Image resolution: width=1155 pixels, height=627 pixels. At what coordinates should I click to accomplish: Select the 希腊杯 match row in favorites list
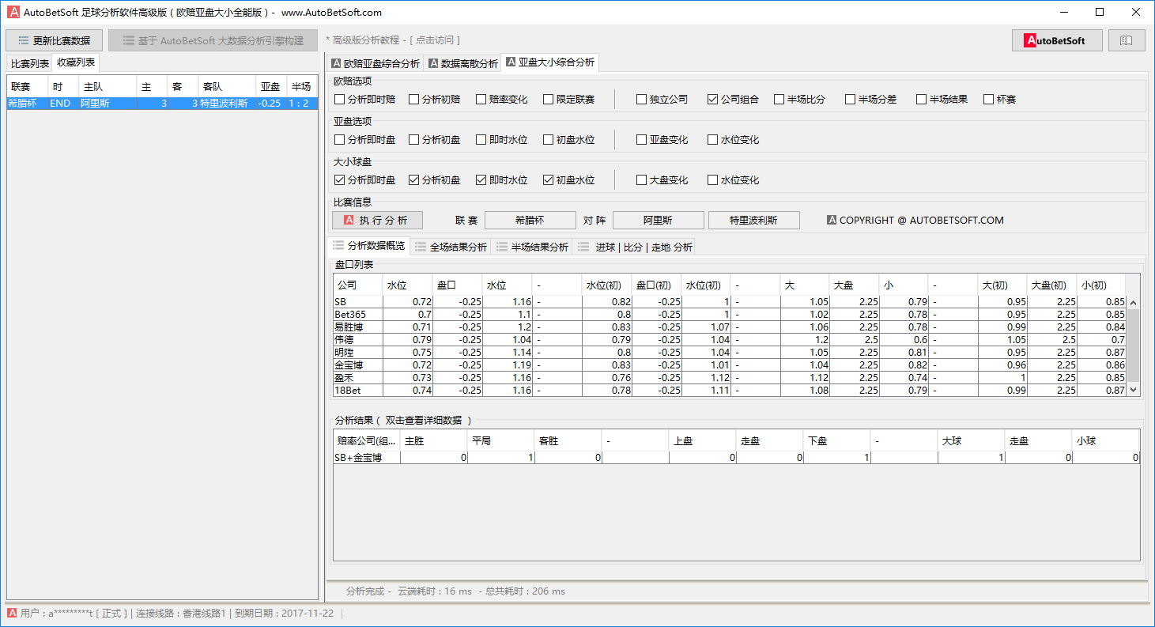coord(162,104)
